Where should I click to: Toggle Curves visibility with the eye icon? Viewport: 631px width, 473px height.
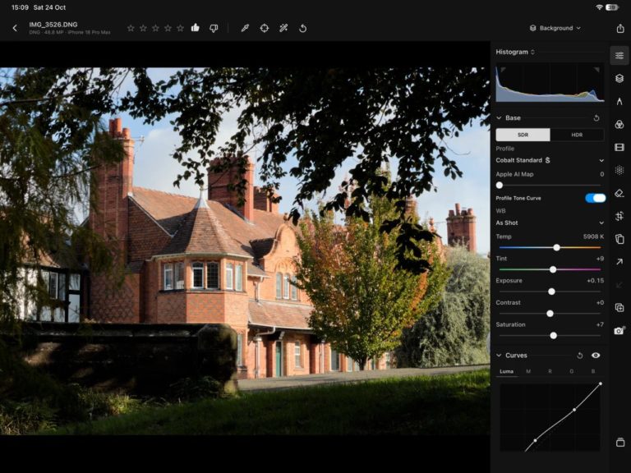tap(596, 355)
